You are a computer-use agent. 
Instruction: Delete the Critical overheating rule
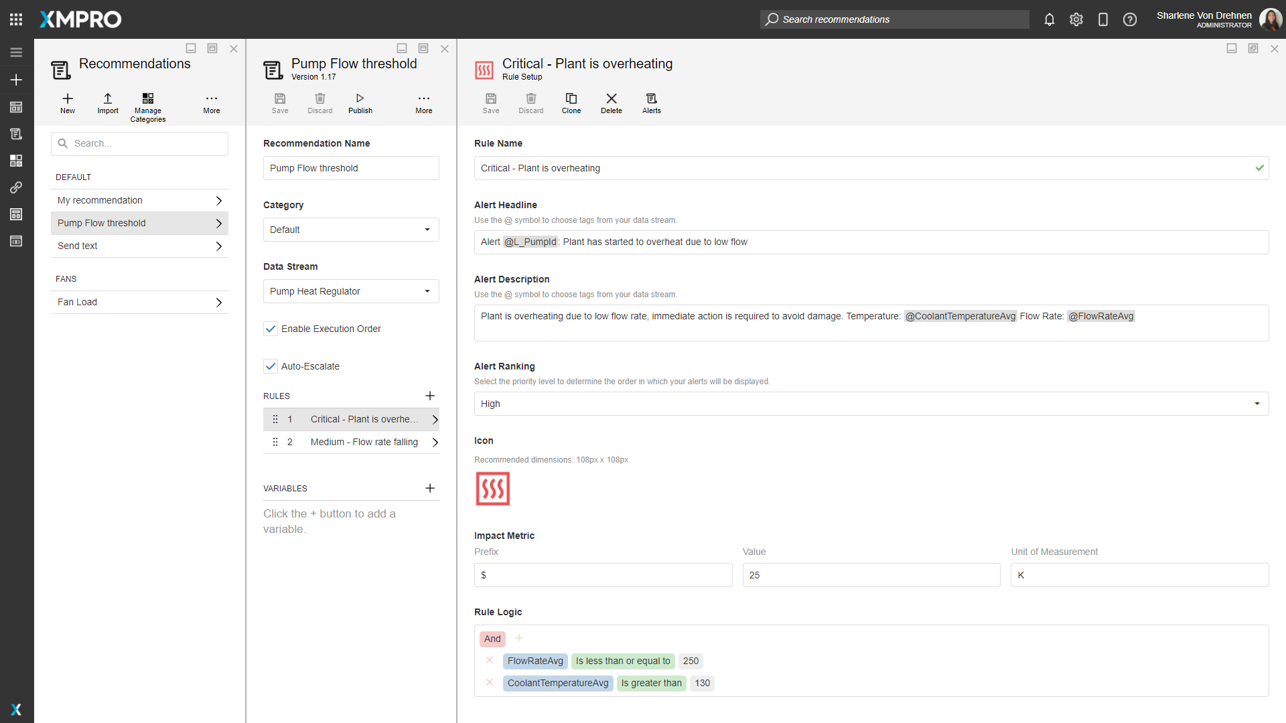tap(612, 104)
